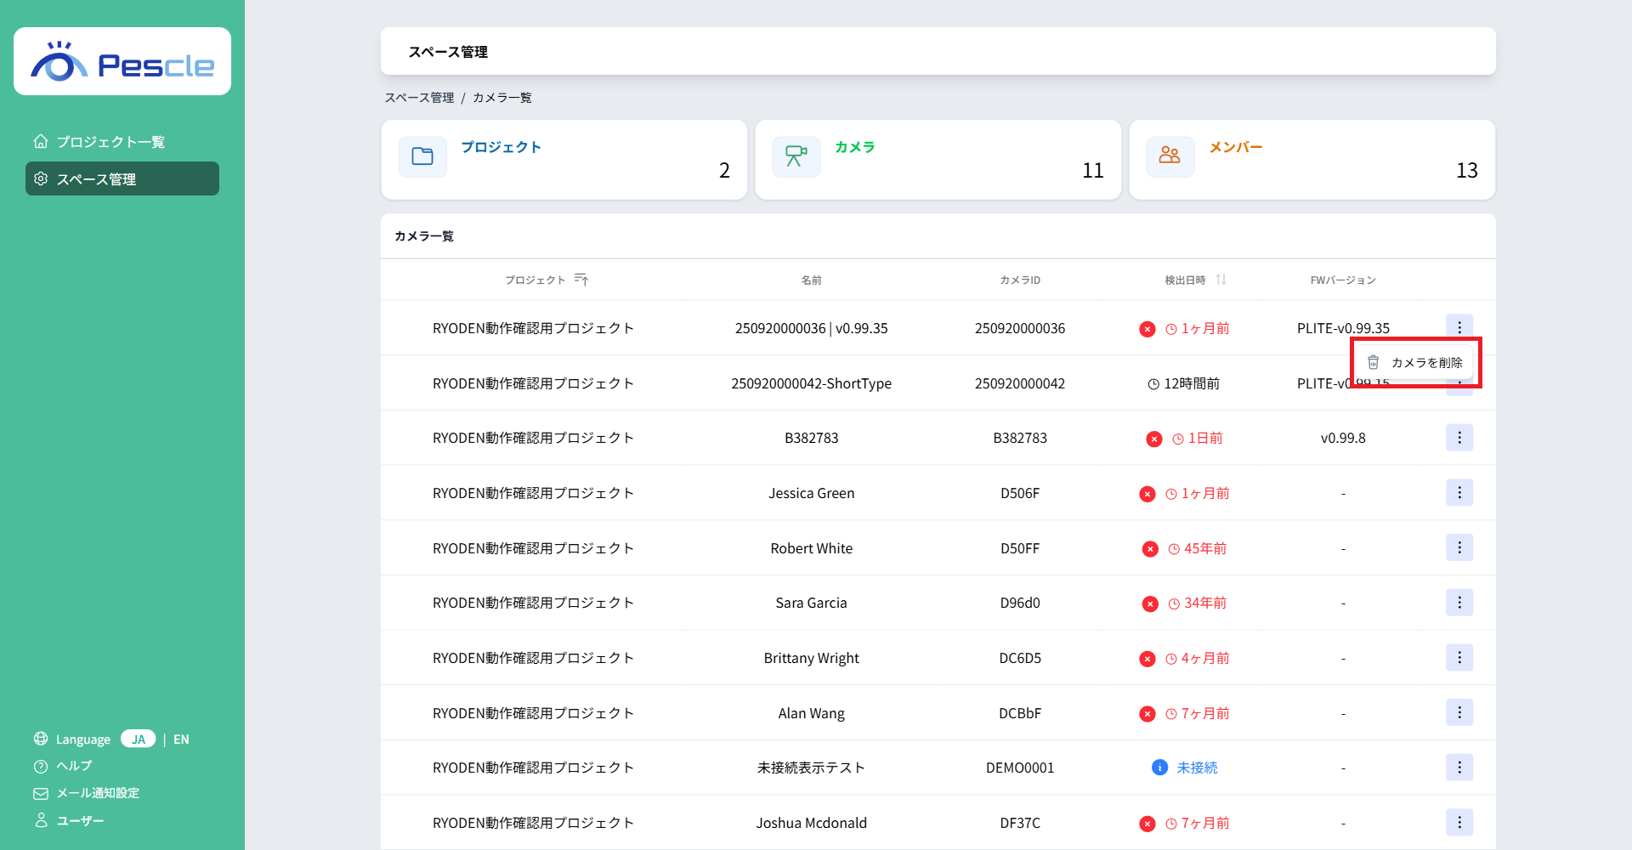Open three-dot menu for Robert White row
This screenshot has width=1632, height=850.
pos(1459,548)
